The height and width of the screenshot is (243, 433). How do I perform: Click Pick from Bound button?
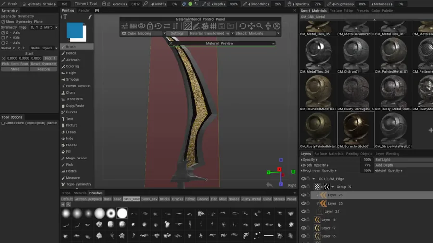[x=15, y=64]
